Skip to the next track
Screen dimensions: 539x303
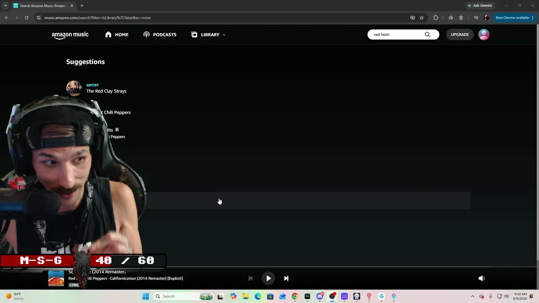(286, 278)
